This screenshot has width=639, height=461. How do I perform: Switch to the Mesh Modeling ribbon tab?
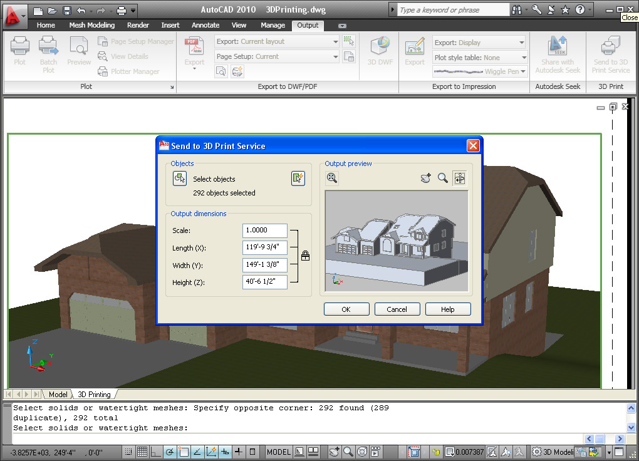pos(92,25)
